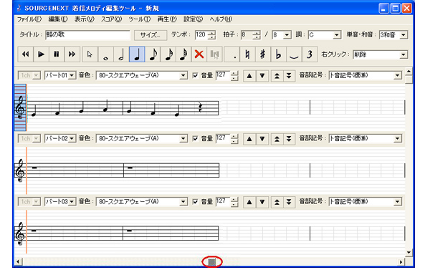Click the horizontal scrollbar right arrow
This screenshot has height=270, width=430.
(x=401, y=262)
